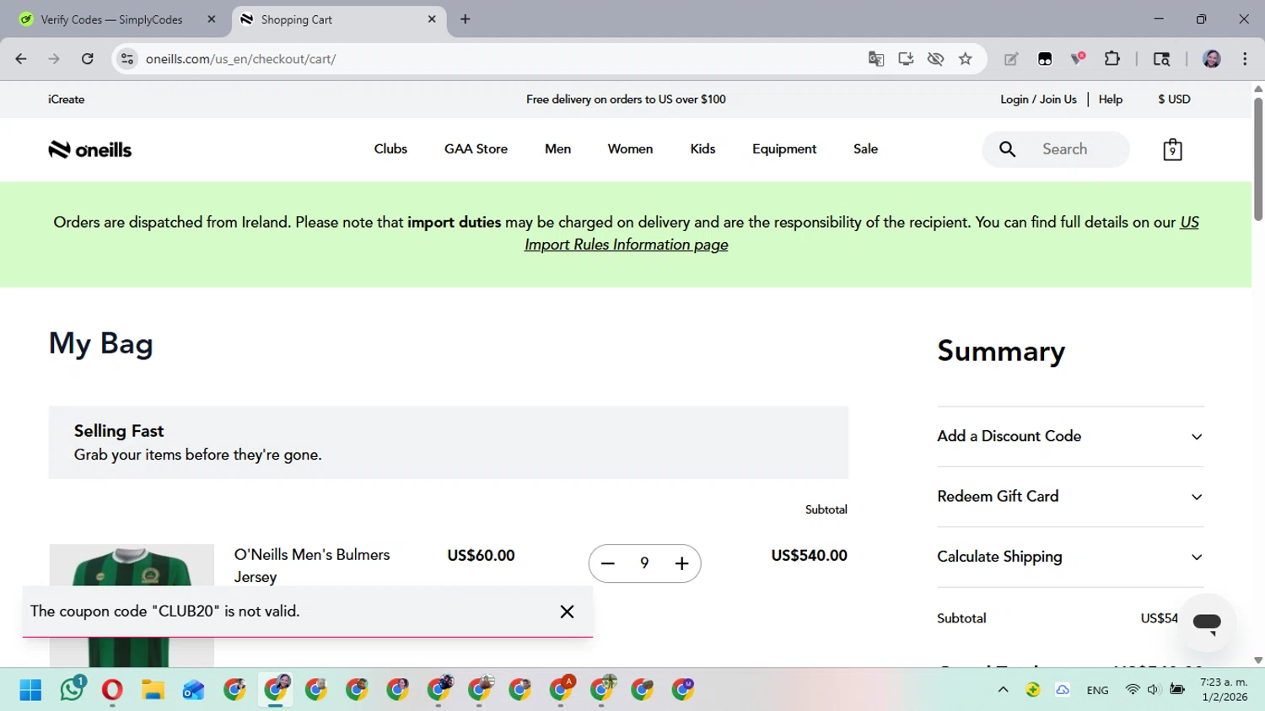This screenshot has width=1265, height=711.
Task: Click the Help link
Action: click(1111, 100)
